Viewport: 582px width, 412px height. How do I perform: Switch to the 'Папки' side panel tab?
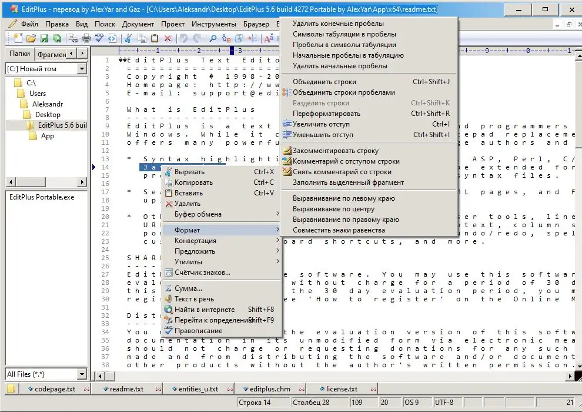19,54
